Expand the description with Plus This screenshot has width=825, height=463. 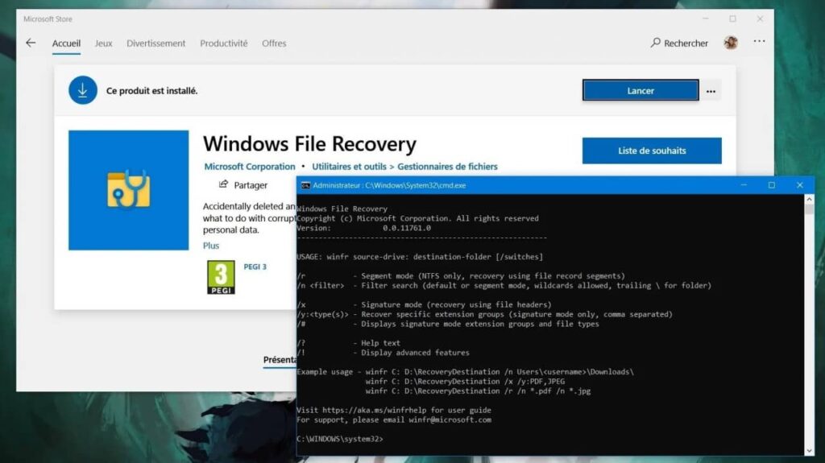[x=211, y=246]
